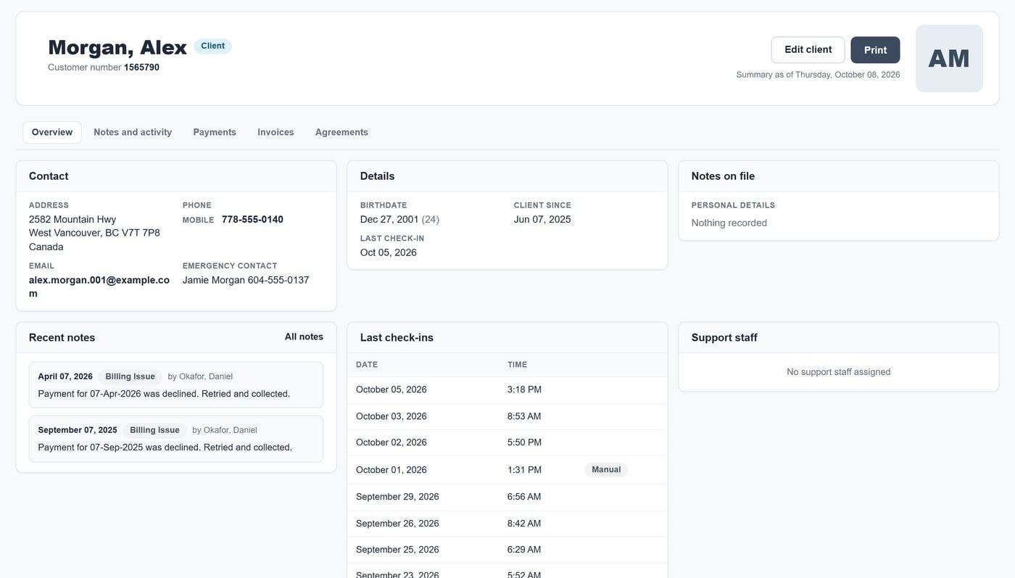Viewport: 1015px width, 578px height.
Task: Click the DATE column header in check-ins
Action: tap(367, 365)
